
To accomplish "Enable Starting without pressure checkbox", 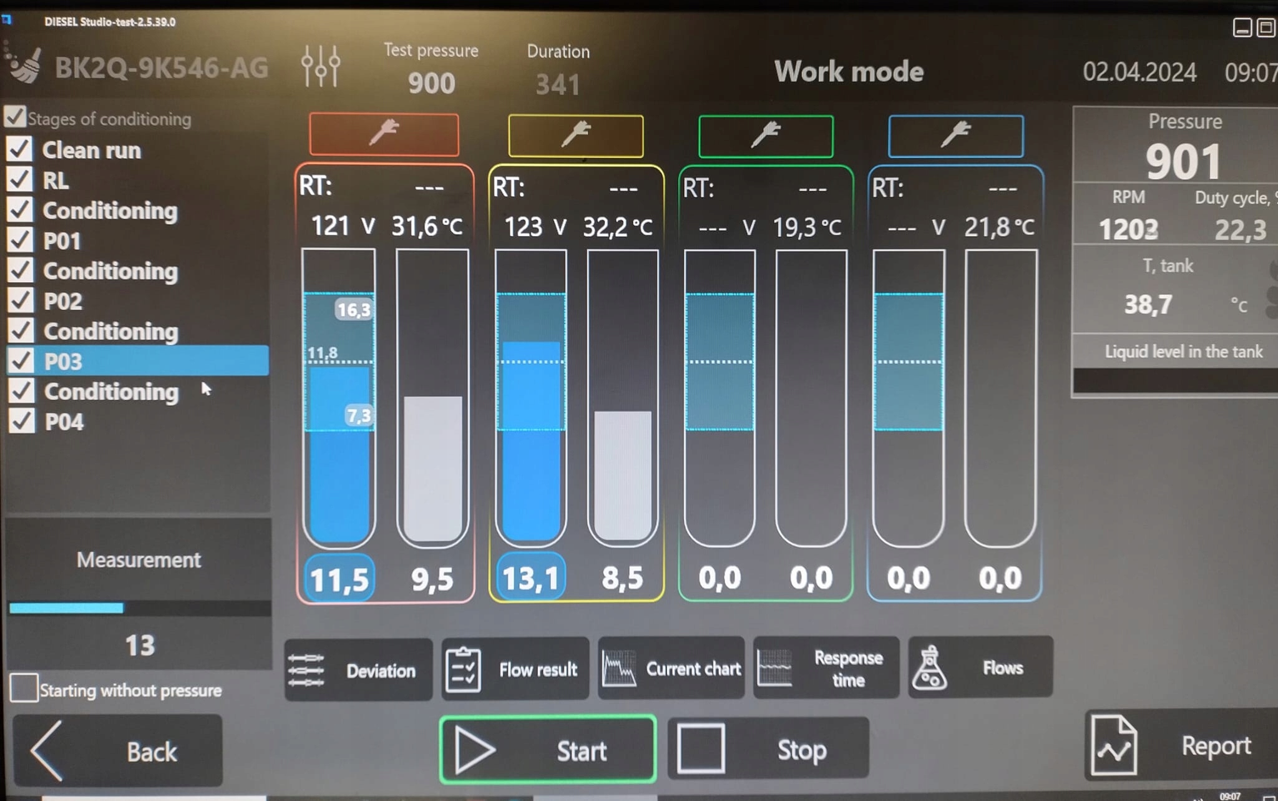I will pos(24,688).
